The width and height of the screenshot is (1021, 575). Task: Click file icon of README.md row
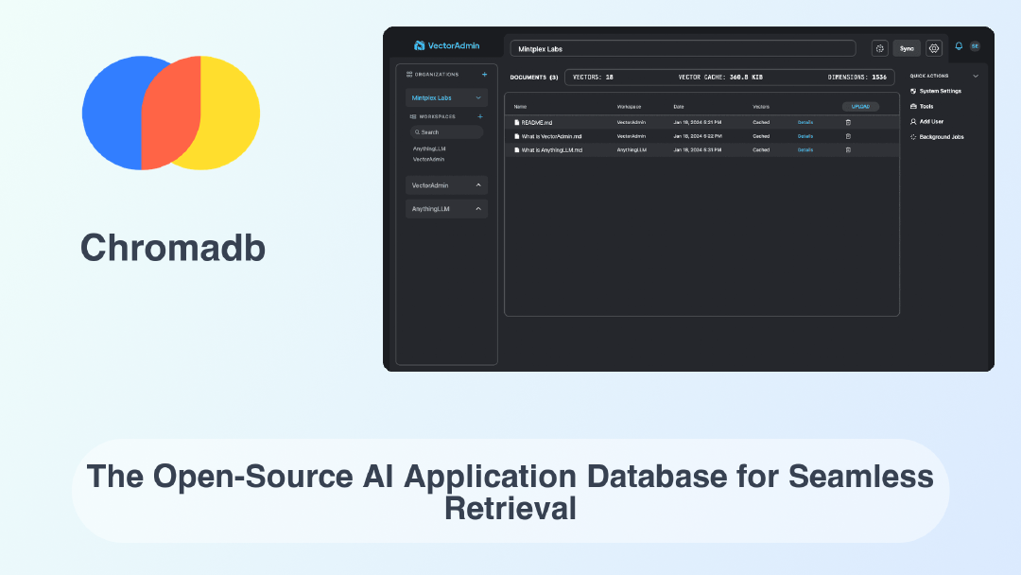click(517, 122)
